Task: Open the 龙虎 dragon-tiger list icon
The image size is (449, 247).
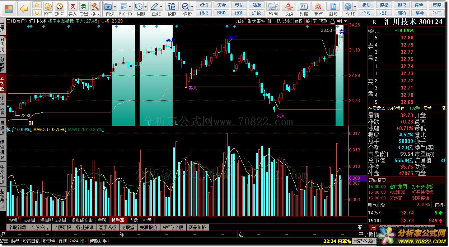Action: click(288, 9)
